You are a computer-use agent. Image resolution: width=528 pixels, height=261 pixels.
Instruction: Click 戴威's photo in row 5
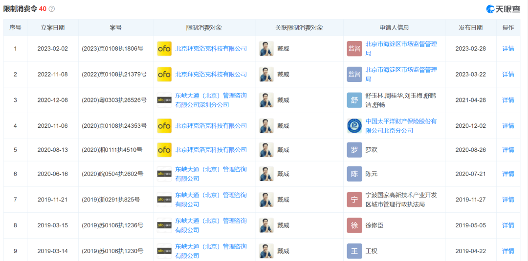(x=266, y=150)
